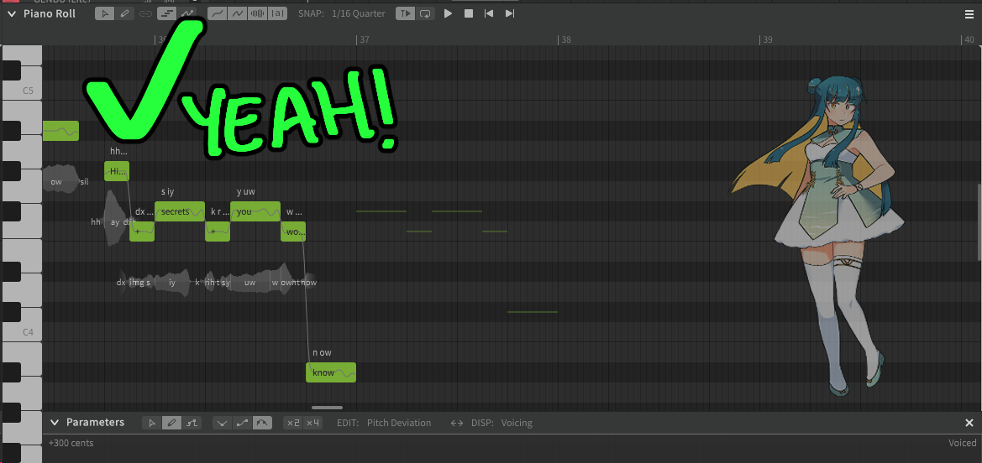Click the phoneme display icon next to SNAP
This screenshot has height=463, width=982.
click(278, 13)
